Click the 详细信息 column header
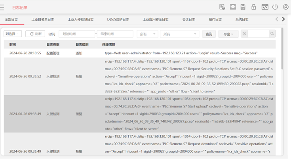The height and width of the screenshot is (159, 291). (x=108, y=44)
